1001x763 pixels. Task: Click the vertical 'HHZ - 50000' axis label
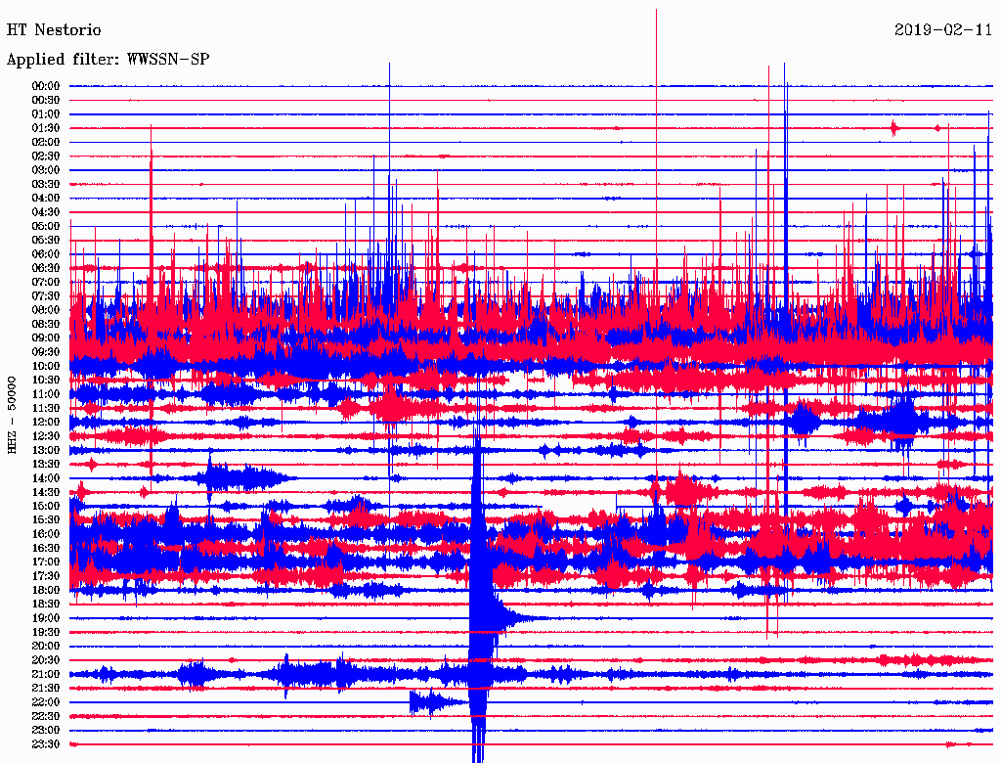pos(12,416)
